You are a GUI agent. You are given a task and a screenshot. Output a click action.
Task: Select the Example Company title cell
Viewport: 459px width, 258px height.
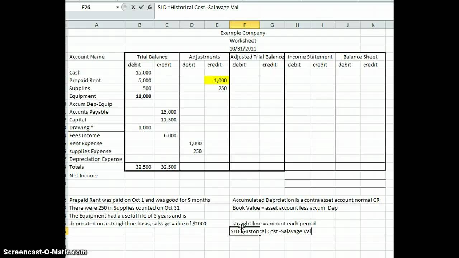pos(243,33)
